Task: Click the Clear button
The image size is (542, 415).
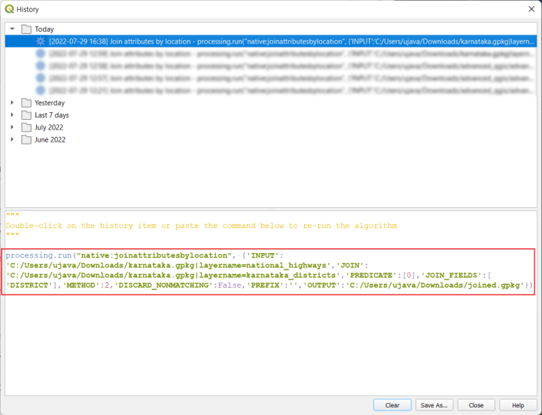Action: click(392, 405)
